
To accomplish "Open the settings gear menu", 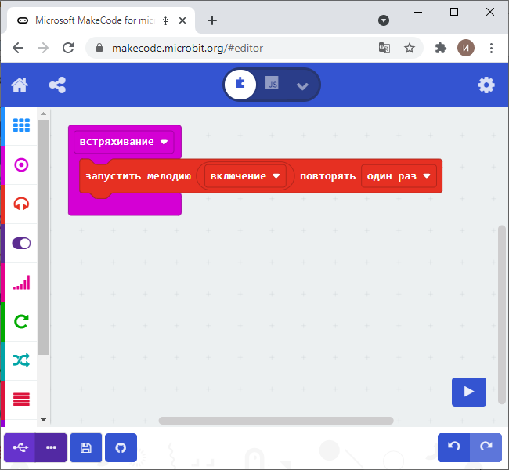I will (486, 85).
